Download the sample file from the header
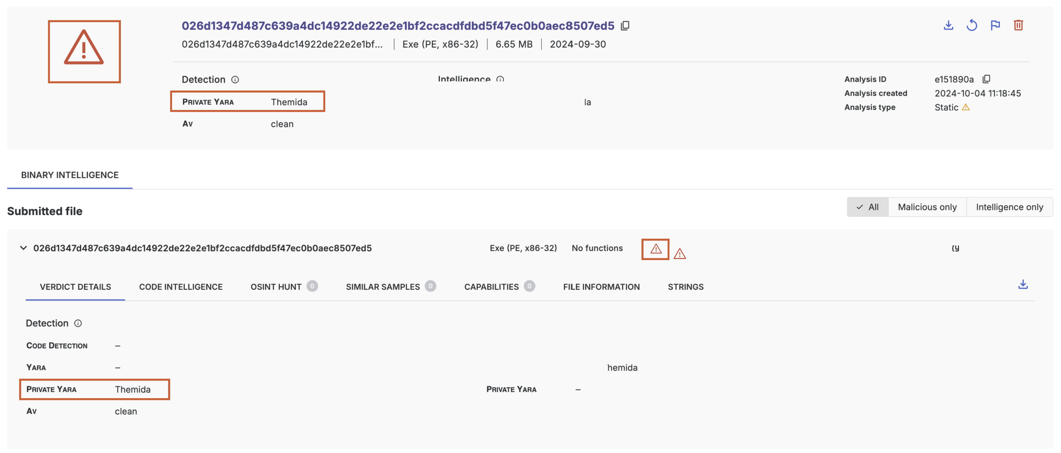Image resolution: width=1061 pixels, height=453 pixels. (x=948, y=25)
